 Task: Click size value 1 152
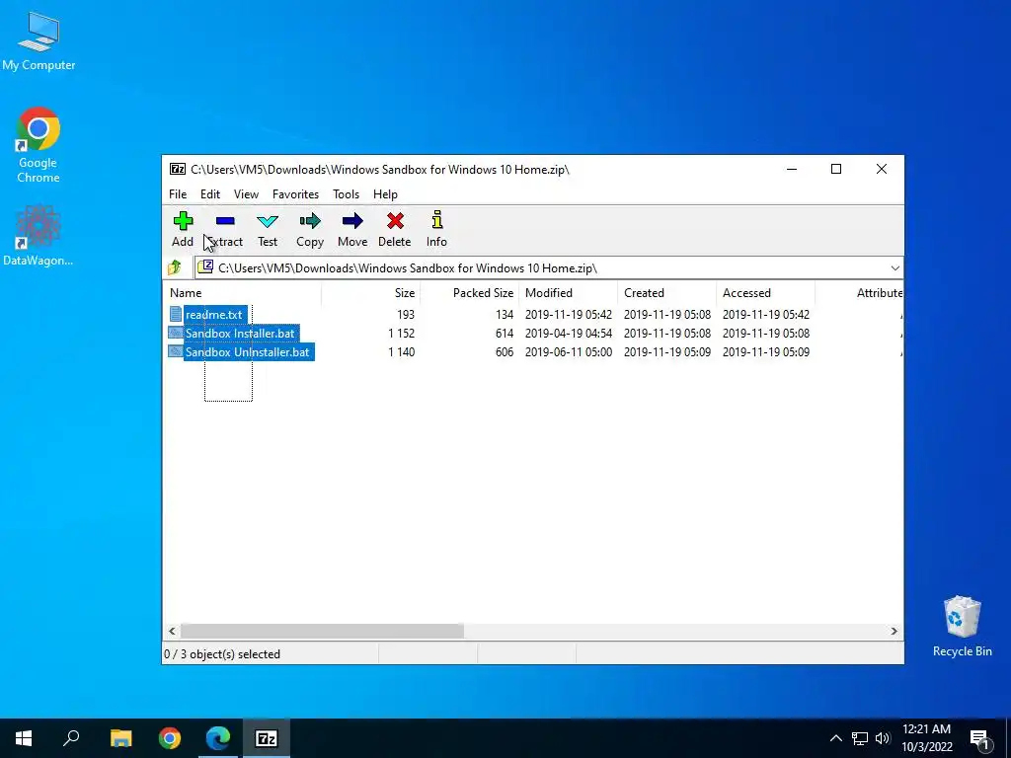pyautogui.click(x=401, y=334)
